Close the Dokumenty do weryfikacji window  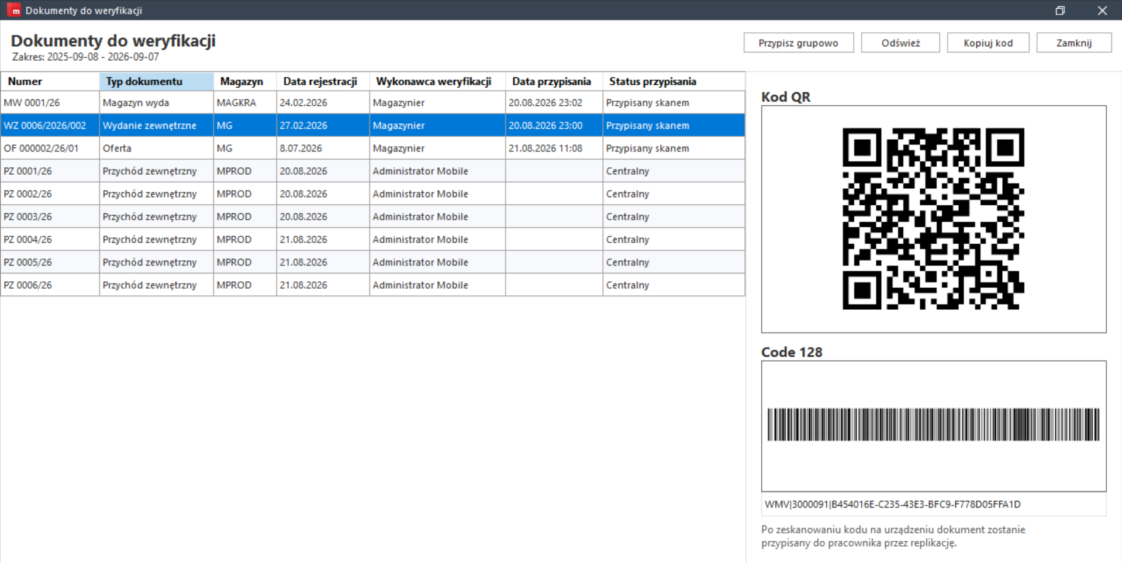pyautogui.click(x=1102, y=11)
